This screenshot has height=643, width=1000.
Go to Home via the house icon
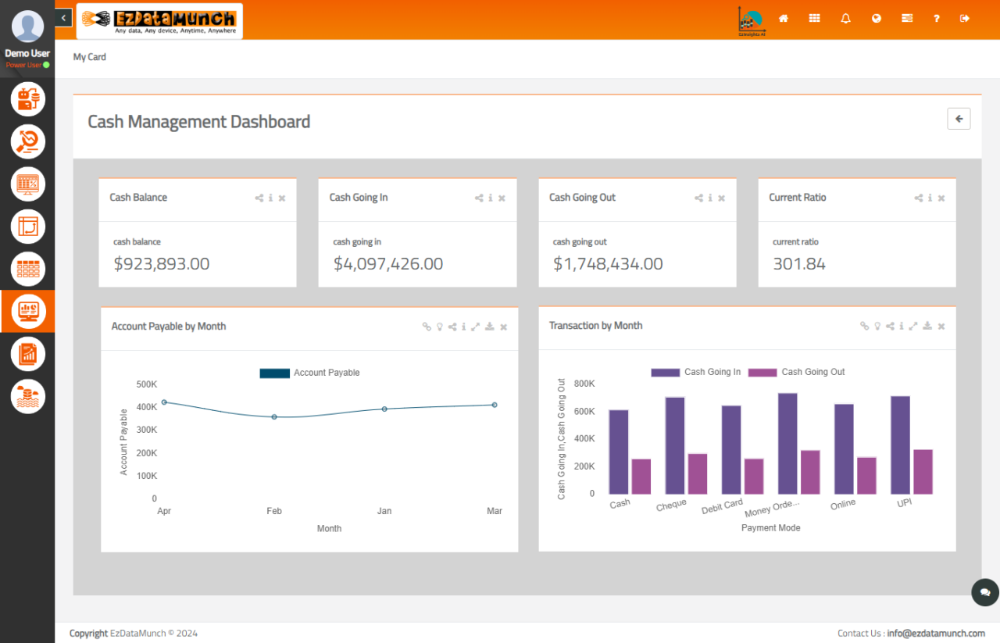tap(784, 18)
